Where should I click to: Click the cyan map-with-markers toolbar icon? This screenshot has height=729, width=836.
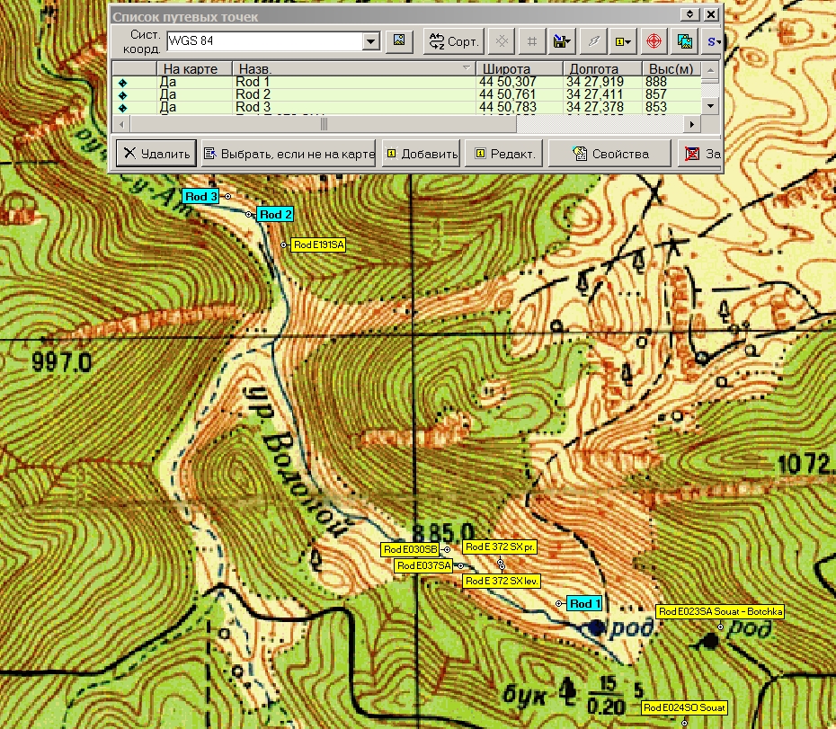pos(685,41)
